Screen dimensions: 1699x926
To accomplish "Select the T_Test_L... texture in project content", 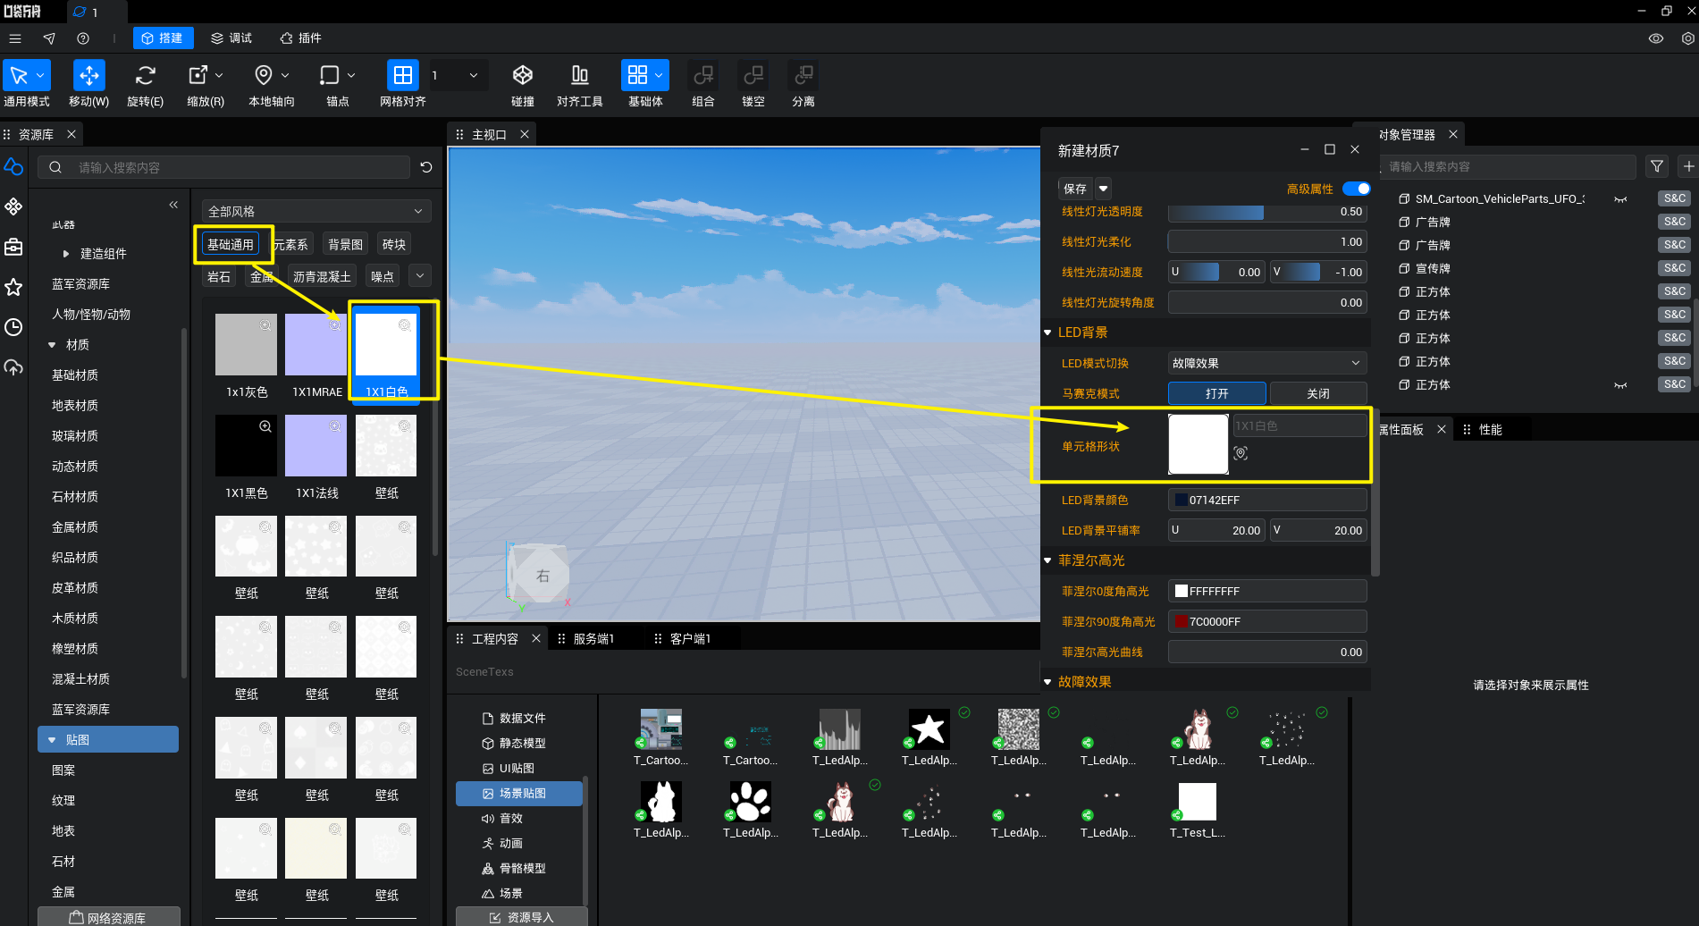I will coord(1197,802).
